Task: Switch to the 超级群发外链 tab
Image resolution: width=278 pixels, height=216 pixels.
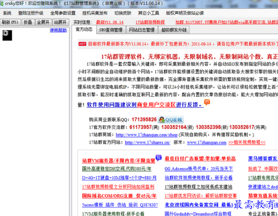Action: coord(174,30)
